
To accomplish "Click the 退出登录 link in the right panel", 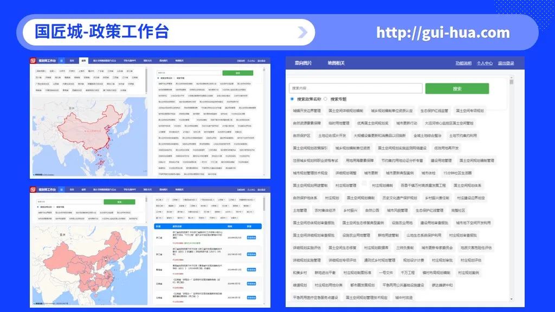I will click(x=506, y=63).
